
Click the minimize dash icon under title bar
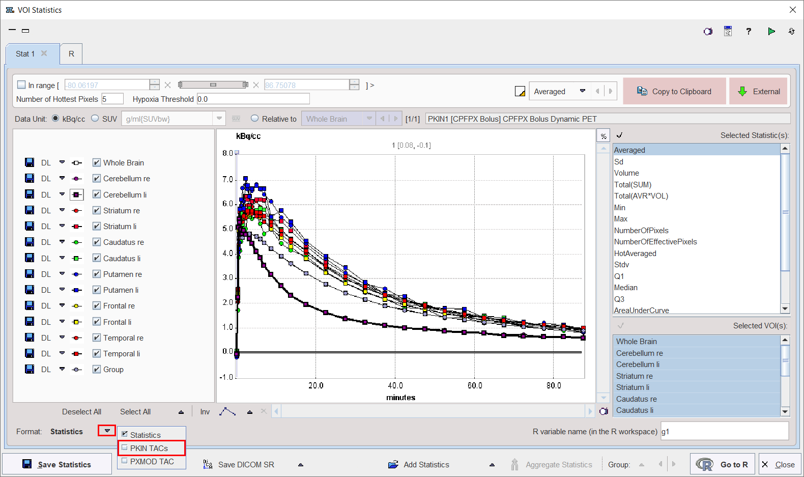(12, 31)
